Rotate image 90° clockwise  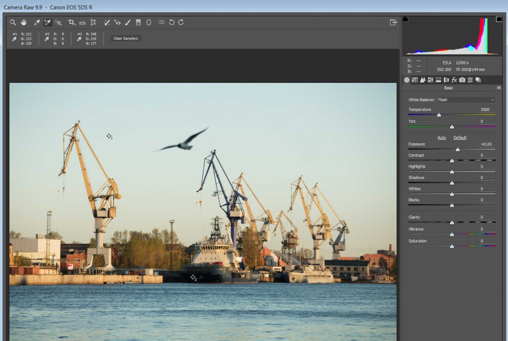(x=181, y=22)
